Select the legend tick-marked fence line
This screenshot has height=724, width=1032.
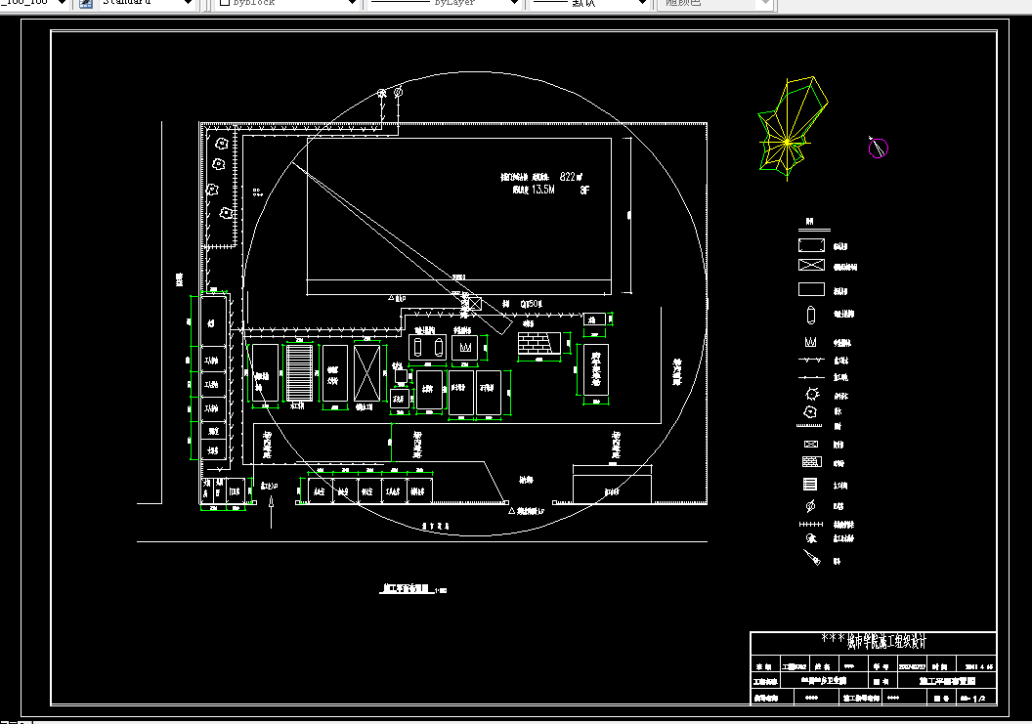[x=811, y=524]
